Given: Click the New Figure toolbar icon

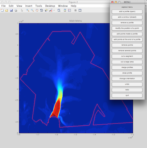Looking at the screenshot, I should pyautogui.click(x=2, y=11).
